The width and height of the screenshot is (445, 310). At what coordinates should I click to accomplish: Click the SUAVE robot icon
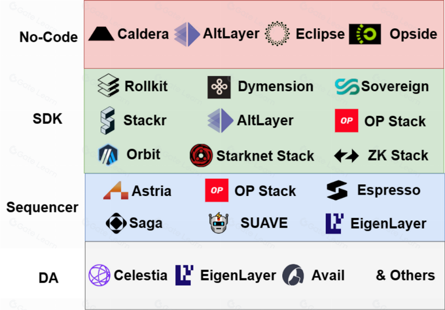coord(219,223)
